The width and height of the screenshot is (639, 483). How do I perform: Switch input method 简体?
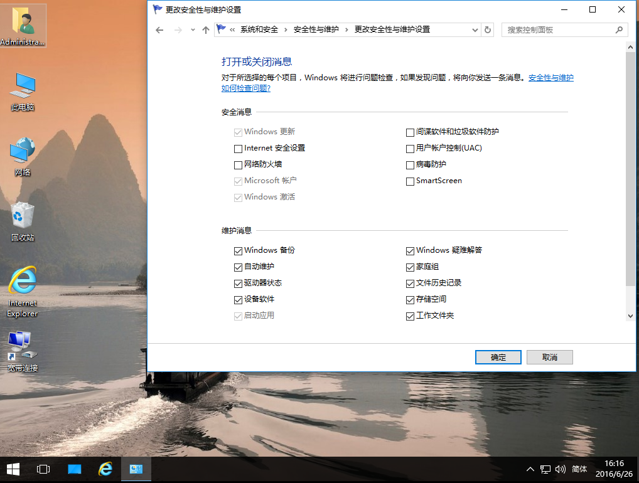(579, 470)
